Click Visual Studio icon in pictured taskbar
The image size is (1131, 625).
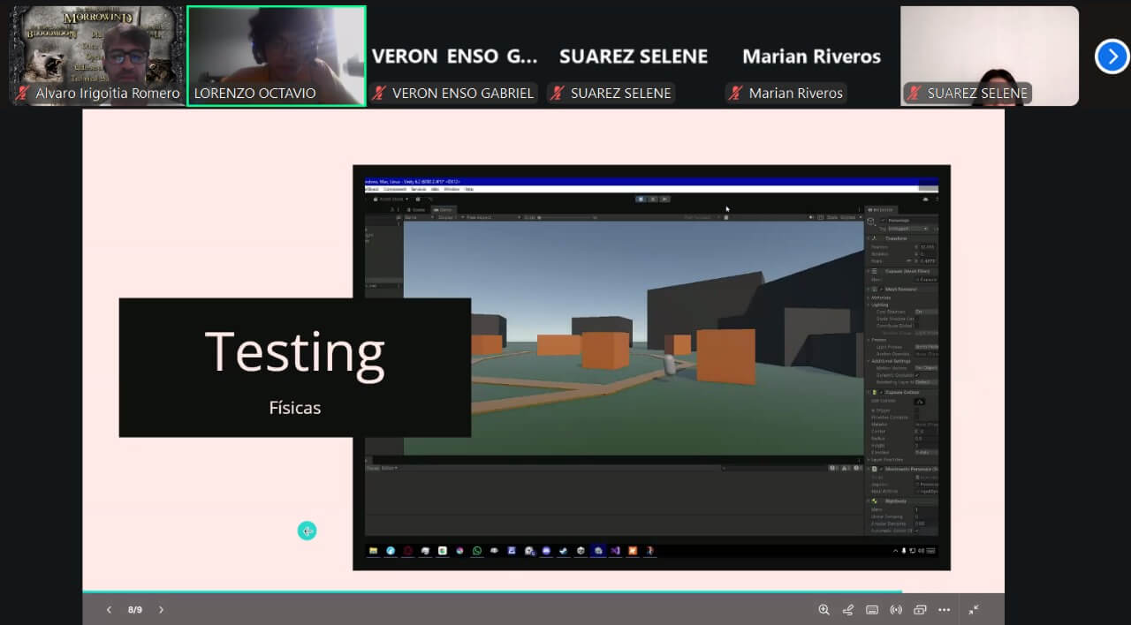click(x=615, y=551)
